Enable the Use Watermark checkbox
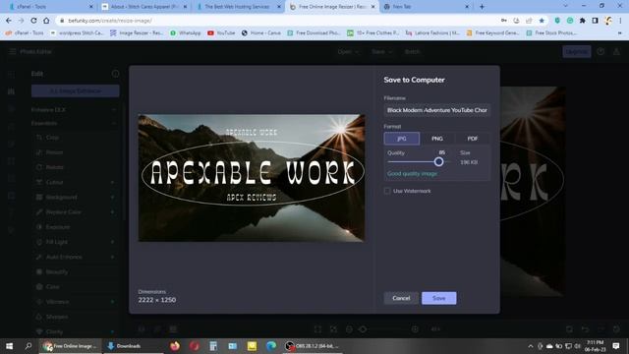Image resolution: width=629 pixels, height=354 pixels. tap(387, 191)
